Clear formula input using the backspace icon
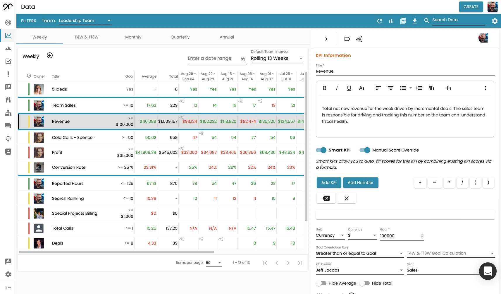 pos(326,198)
